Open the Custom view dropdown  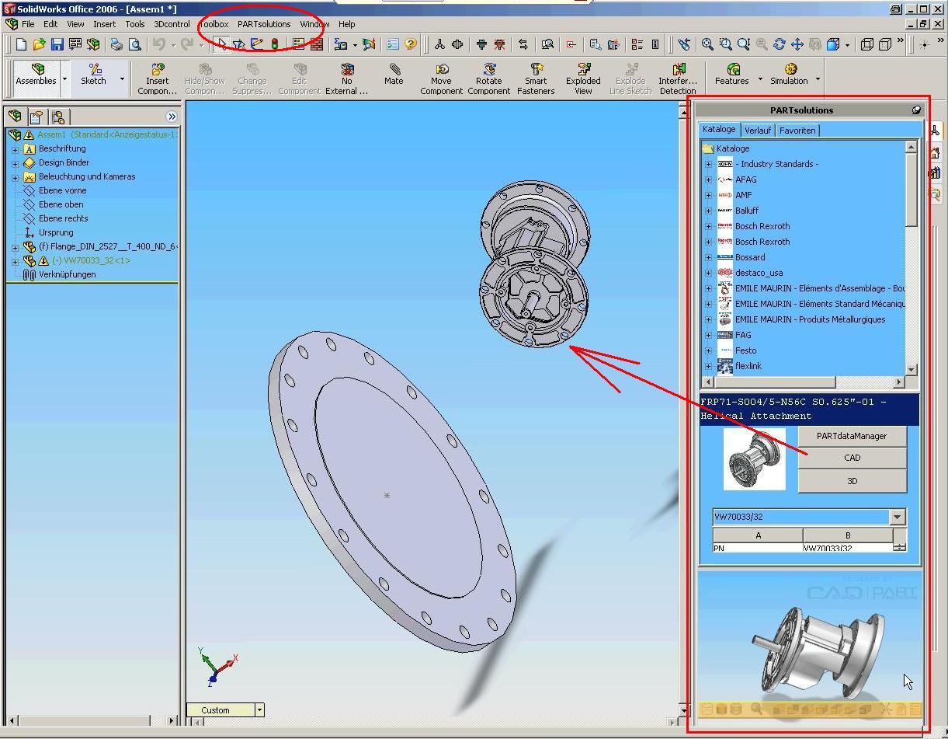(x=259, y=709)
